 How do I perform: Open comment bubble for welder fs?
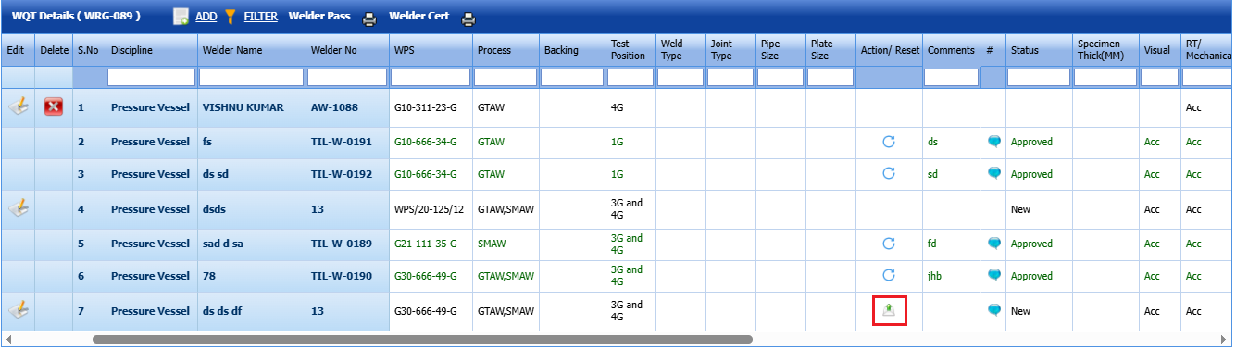pyautogui.click(x=994, y=142)
